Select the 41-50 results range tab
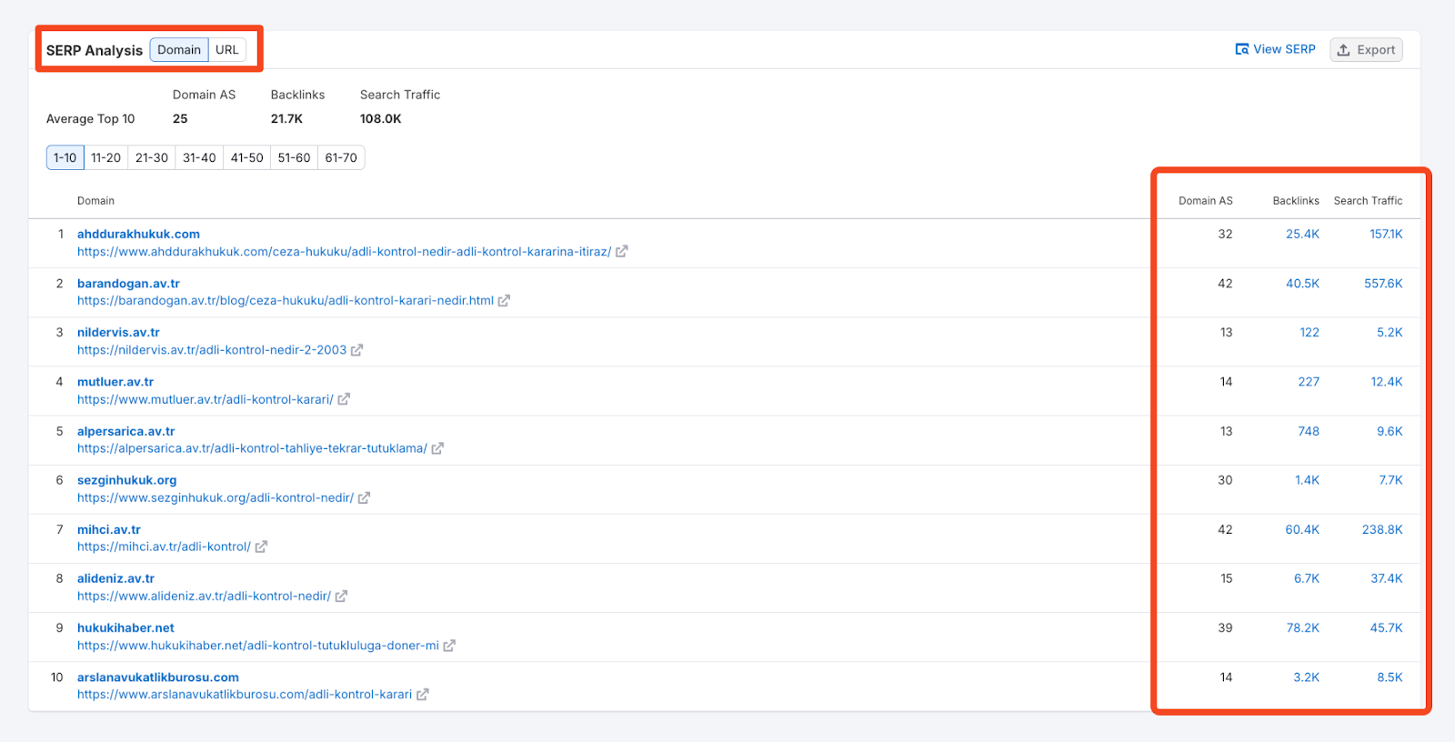 point(246,157)
